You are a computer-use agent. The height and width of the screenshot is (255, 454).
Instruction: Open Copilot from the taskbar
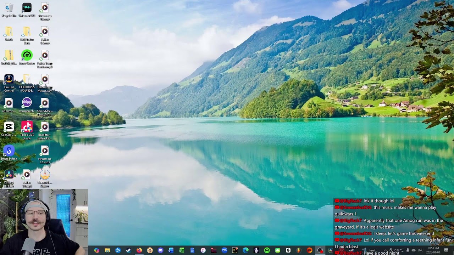(x=96, y=250)
